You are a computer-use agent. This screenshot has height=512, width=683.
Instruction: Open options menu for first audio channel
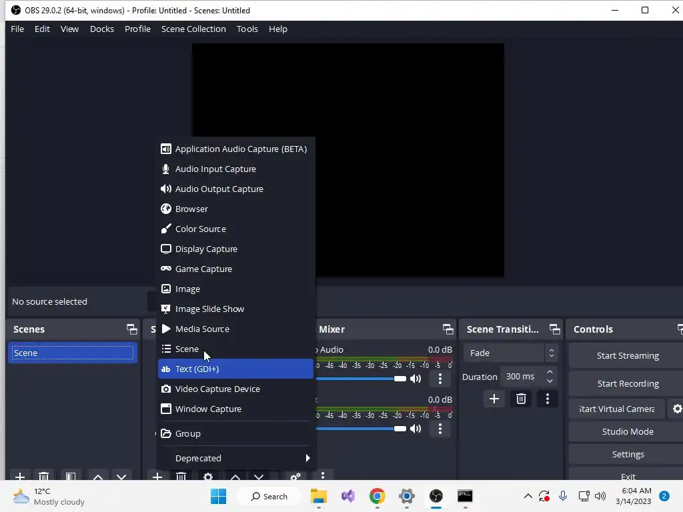pos(440,379)
